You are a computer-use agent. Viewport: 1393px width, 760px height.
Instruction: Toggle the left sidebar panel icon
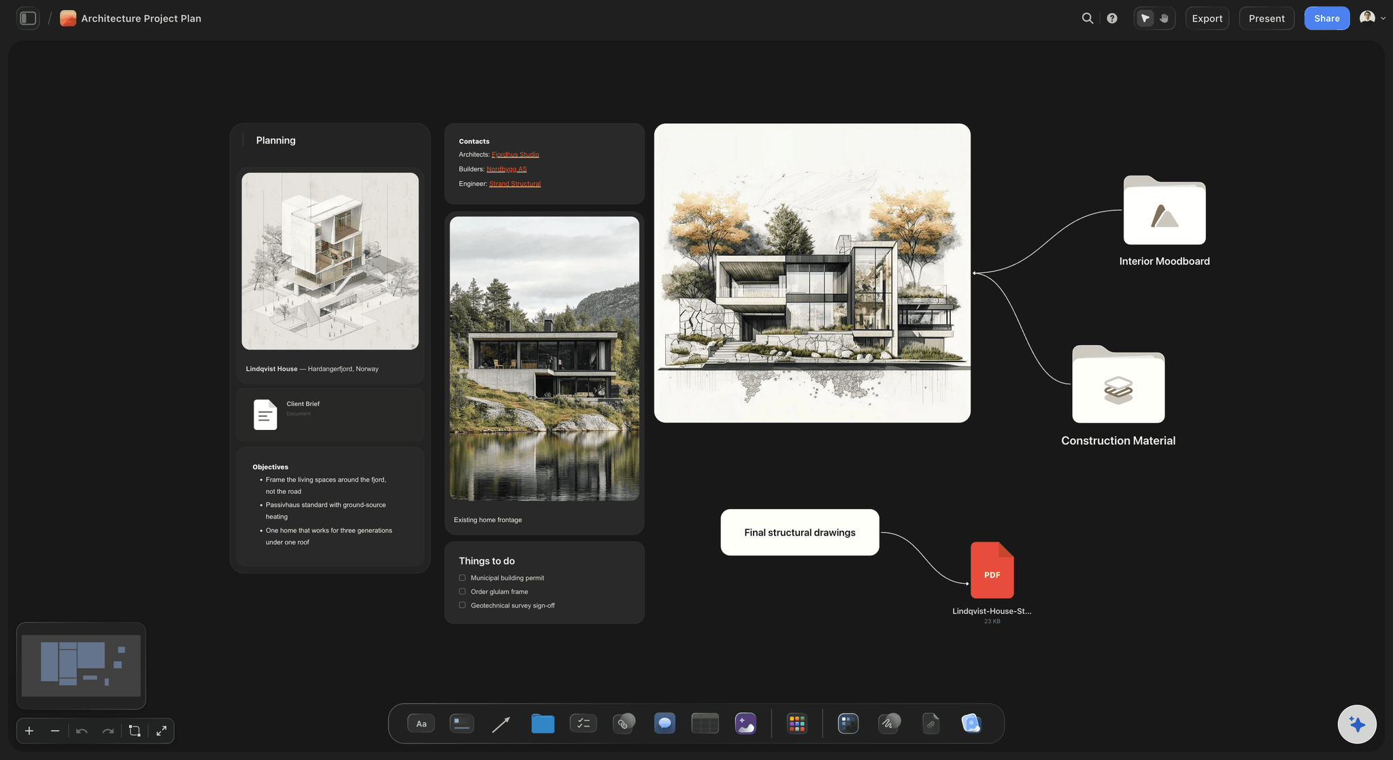(28, 18)
